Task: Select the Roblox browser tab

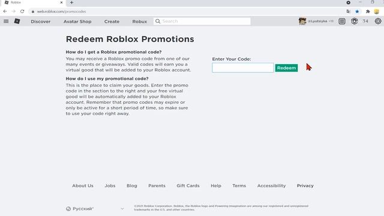Action: click(34, 2)
